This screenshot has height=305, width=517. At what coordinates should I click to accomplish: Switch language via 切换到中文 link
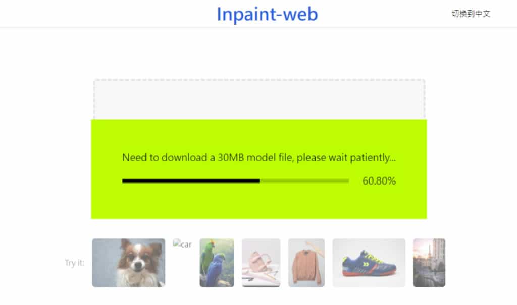(x=471, y=14)
